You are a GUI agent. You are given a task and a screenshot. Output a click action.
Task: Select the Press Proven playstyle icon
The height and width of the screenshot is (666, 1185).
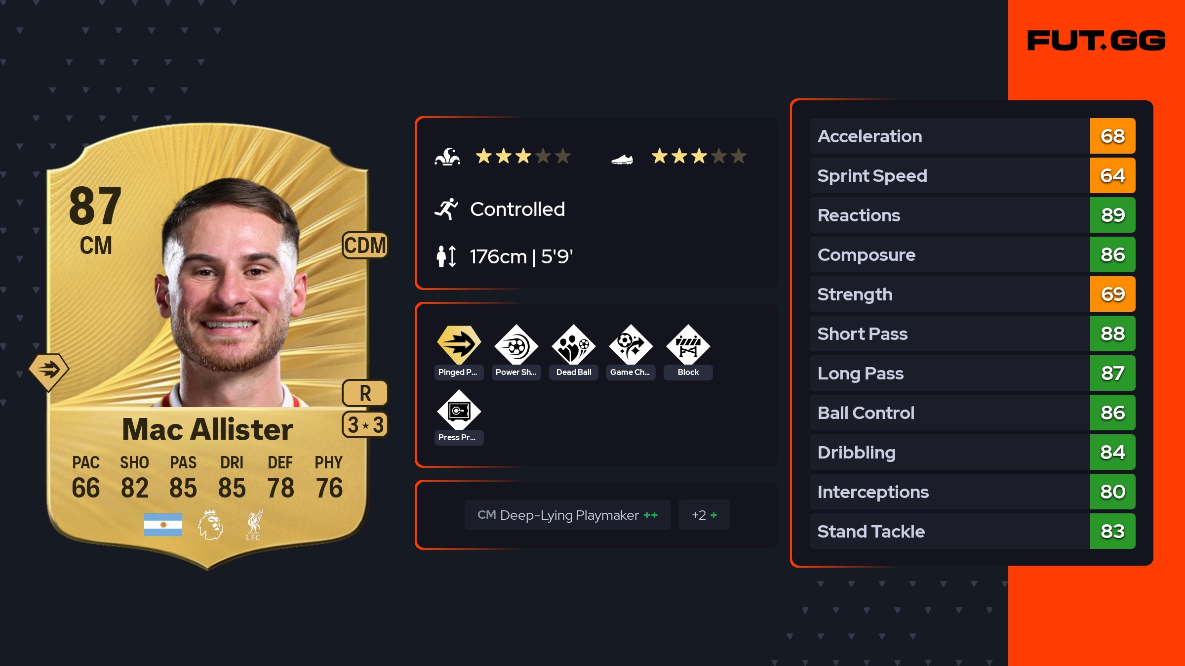point(459,410)
